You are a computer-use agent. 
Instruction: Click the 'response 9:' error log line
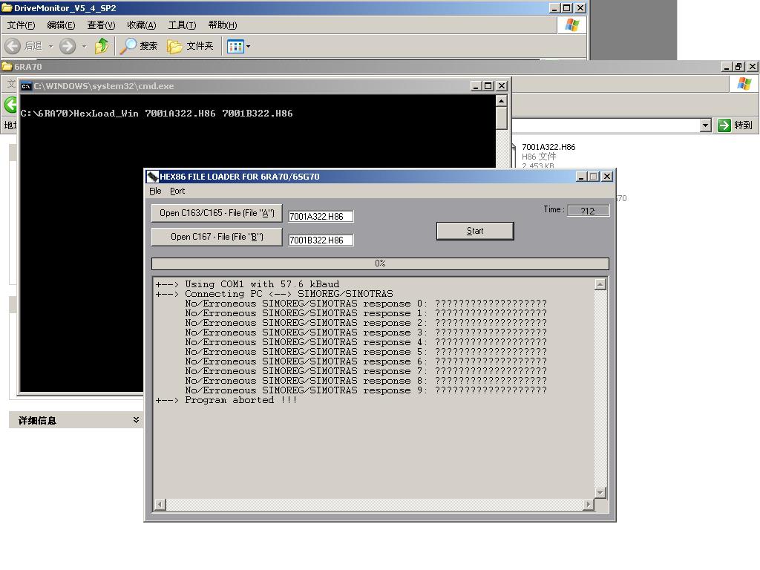366,390
